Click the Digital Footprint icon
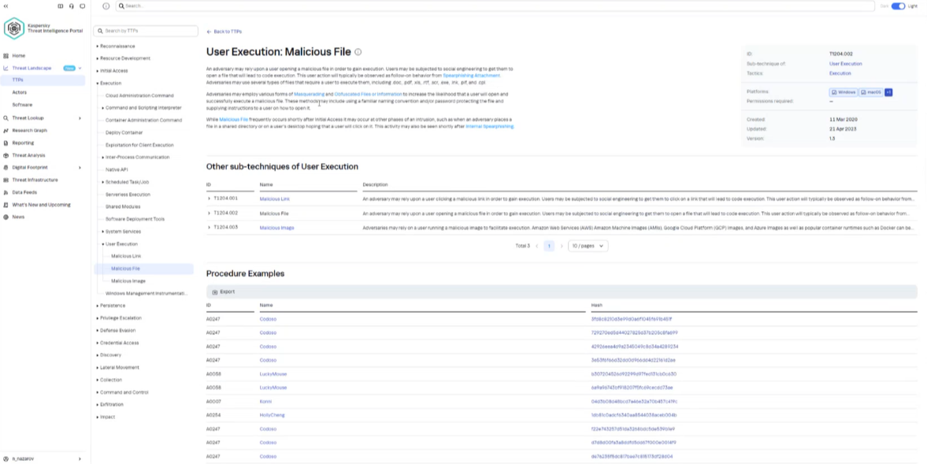 (6, 168)
